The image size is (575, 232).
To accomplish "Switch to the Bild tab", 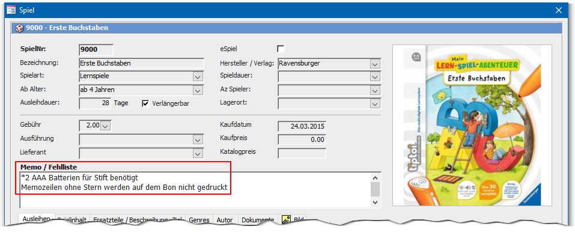I will coord(293,219).
